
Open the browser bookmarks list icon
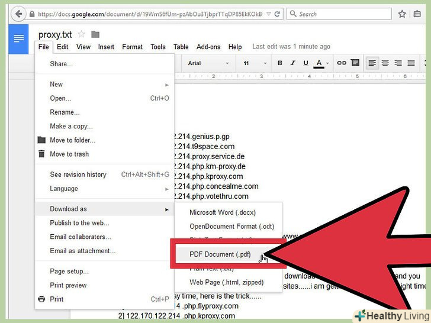click(x=417, y=14)
